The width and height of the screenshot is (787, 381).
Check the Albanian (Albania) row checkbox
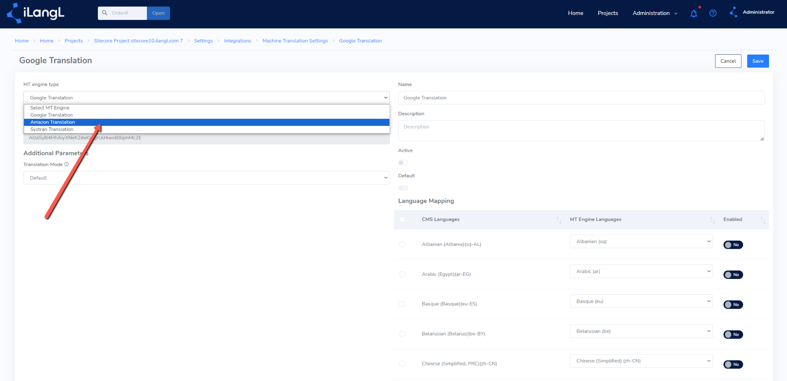(402, 245)
